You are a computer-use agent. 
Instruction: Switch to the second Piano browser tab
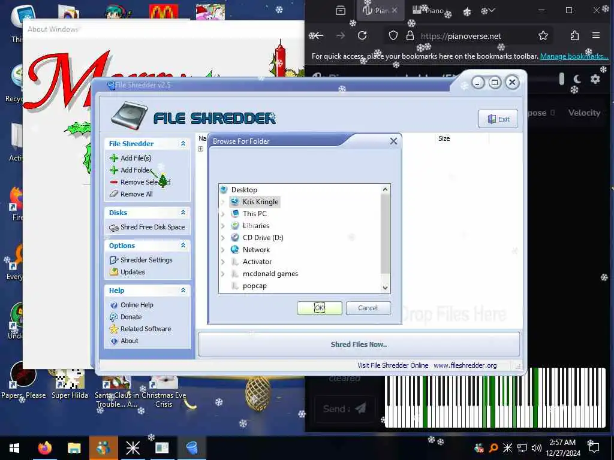tap(429, 11)
